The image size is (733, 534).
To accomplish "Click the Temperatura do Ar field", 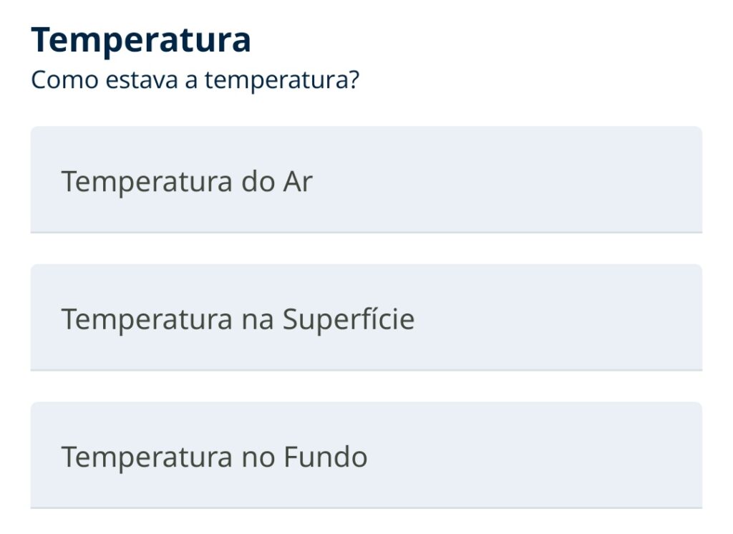I will pos(366,180).
